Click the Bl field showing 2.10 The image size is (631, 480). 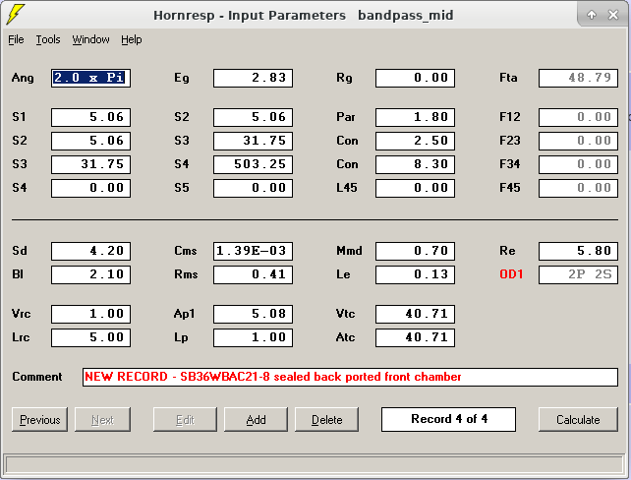pyautogui.click(x=90, y=274)
